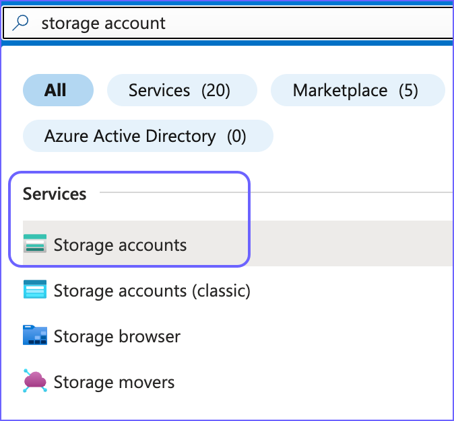Click the Storage browser folder icon
454x421 pixels.
pyautogui.click(x=35, y=335)
